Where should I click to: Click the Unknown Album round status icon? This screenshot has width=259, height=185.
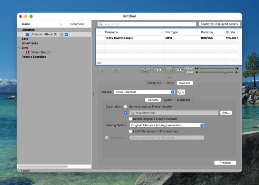coord(61,35)
